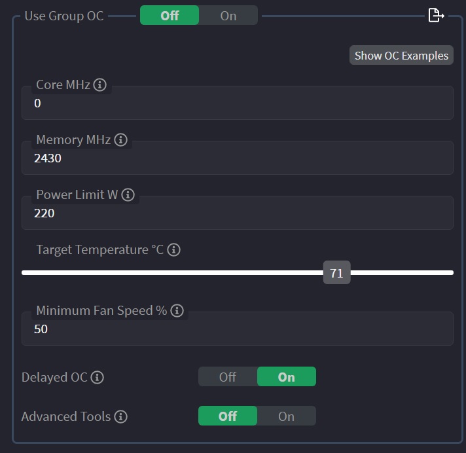
Task: Open Memory MHz info icon
Action: click(120, 139)
